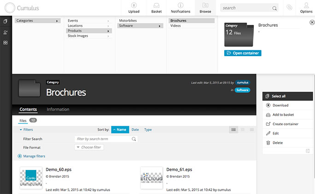315x194 pixels.
Task: Open the Options gear menu
Action: [x=306, y=7]
